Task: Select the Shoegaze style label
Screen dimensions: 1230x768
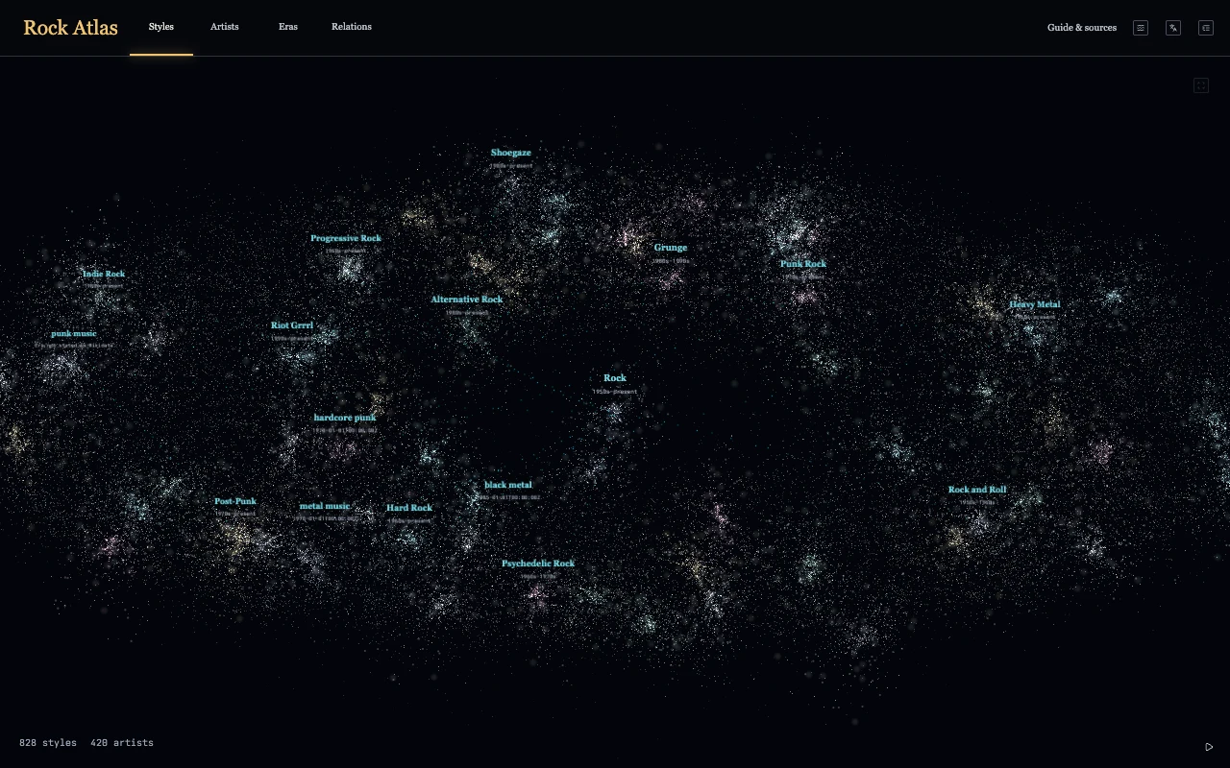Action: click(x=510, y=153)
